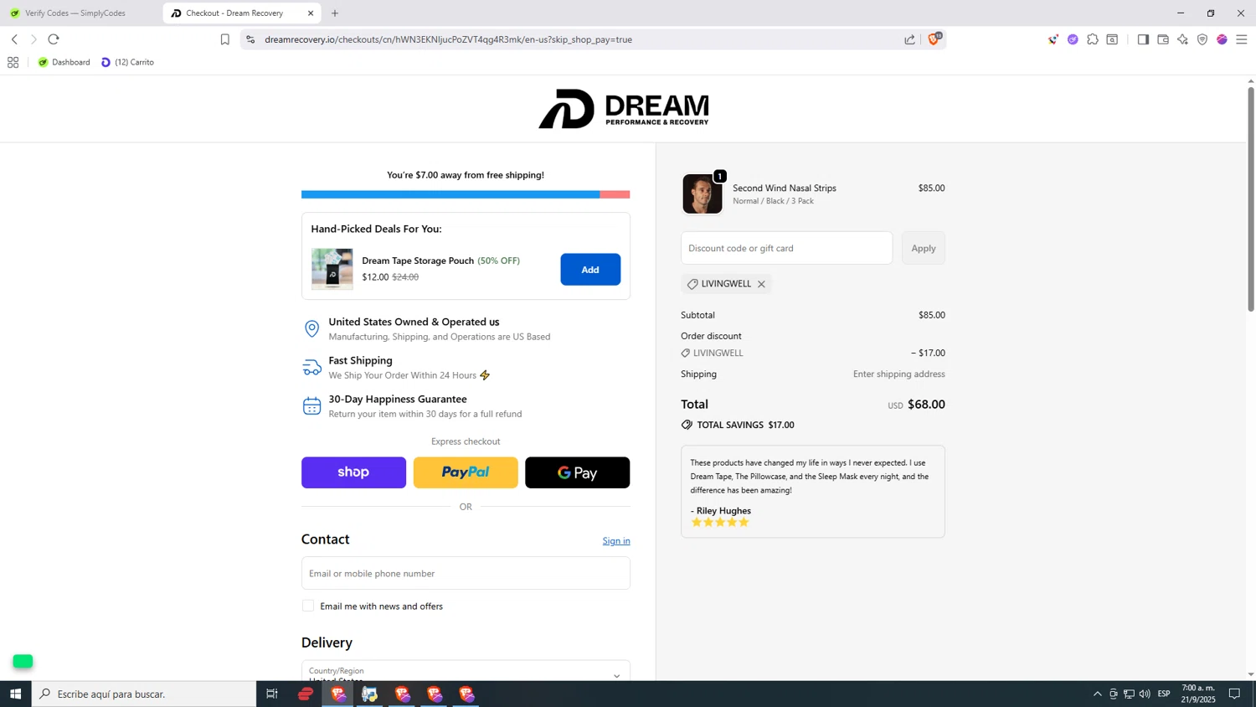1256x707 pixels.
Task: Click the taskbar clock showing 7:00 a. m.
Action: (1198, 694)
